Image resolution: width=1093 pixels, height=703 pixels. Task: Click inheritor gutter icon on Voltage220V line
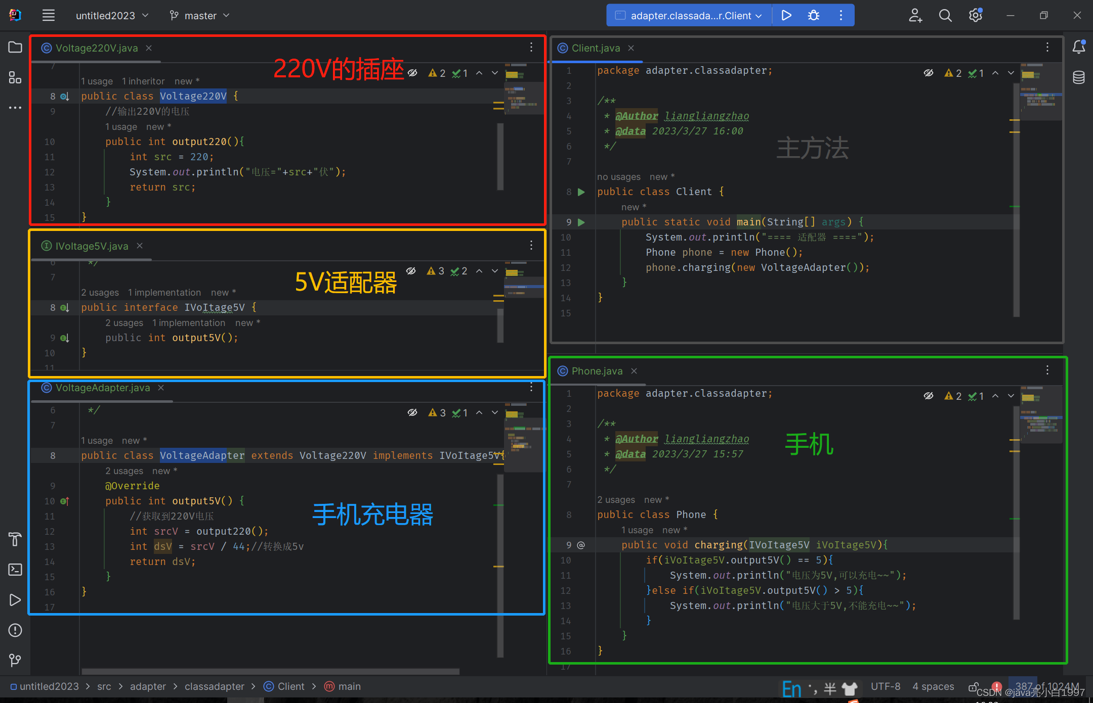(65, 96)
